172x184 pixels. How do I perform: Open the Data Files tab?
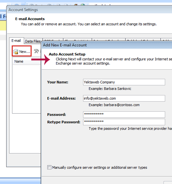pyautogui.click(x=33, y=41)
